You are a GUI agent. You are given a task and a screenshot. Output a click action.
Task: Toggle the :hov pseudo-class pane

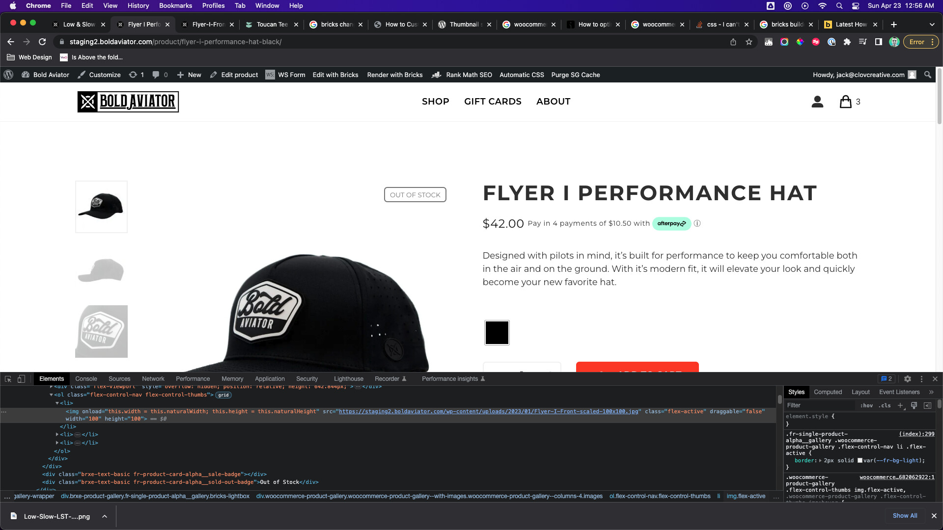coord(867,405)
